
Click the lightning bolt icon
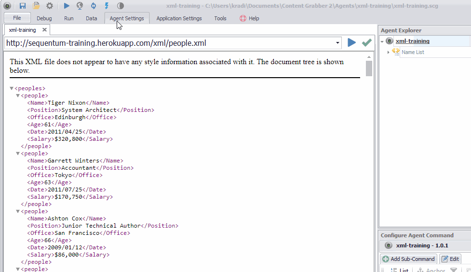click(x=107, y=6)
